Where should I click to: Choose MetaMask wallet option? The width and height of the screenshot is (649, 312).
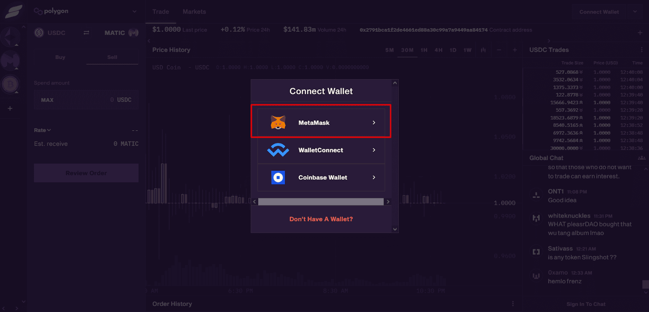click(321, 122)
